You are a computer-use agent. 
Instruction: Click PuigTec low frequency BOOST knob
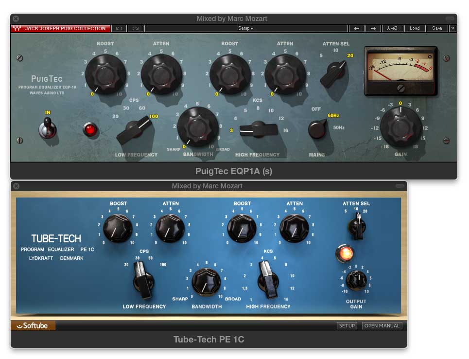[105, 74]
